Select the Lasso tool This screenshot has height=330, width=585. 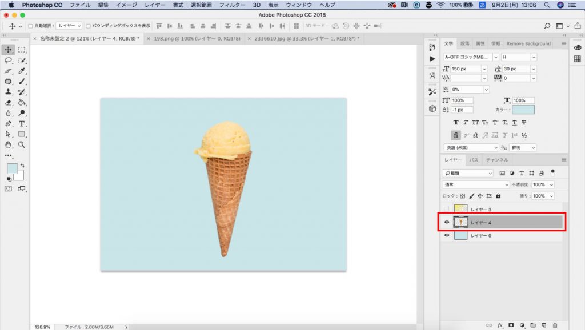pyautogui.click(x=9, y=61)
